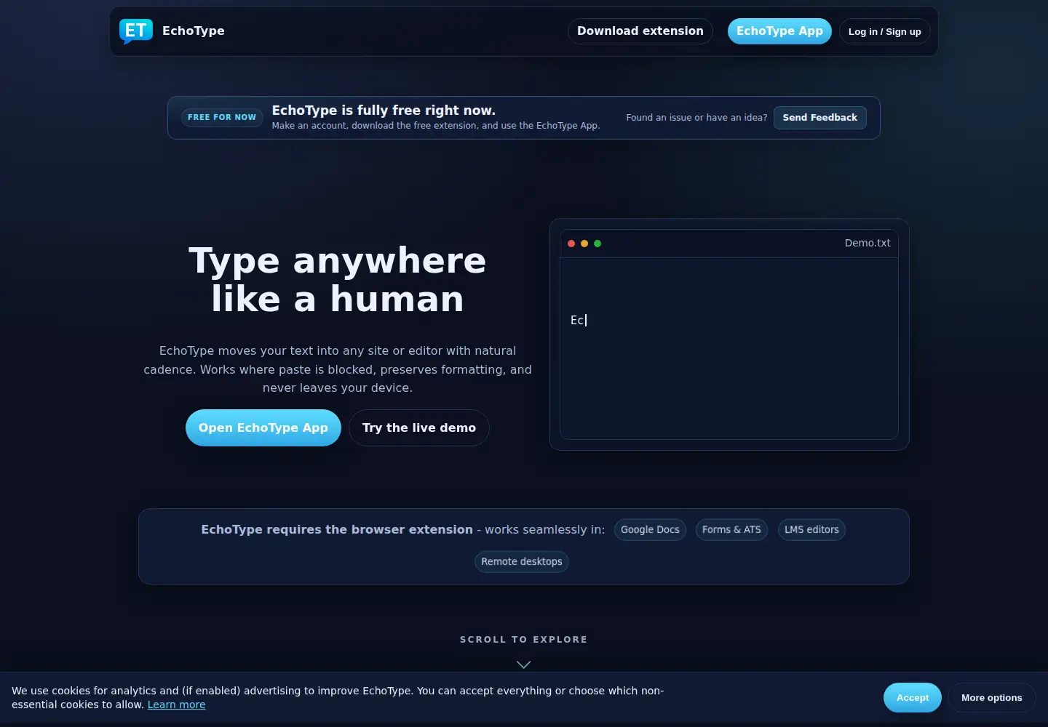Select the Remote desktops chip
This screenshot has width=1048, height=727.
coord(522,561)
